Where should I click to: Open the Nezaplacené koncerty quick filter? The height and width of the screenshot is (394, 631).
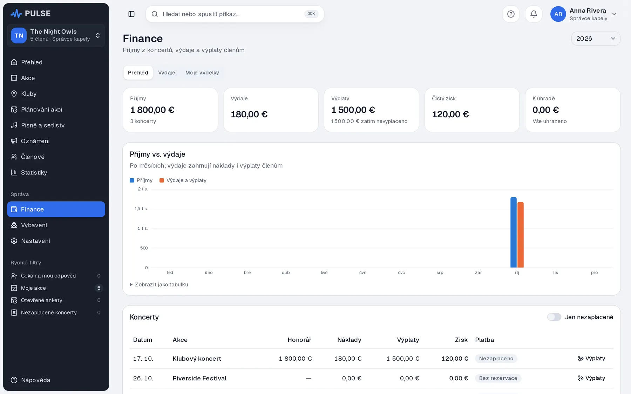(x=56, y=312)
